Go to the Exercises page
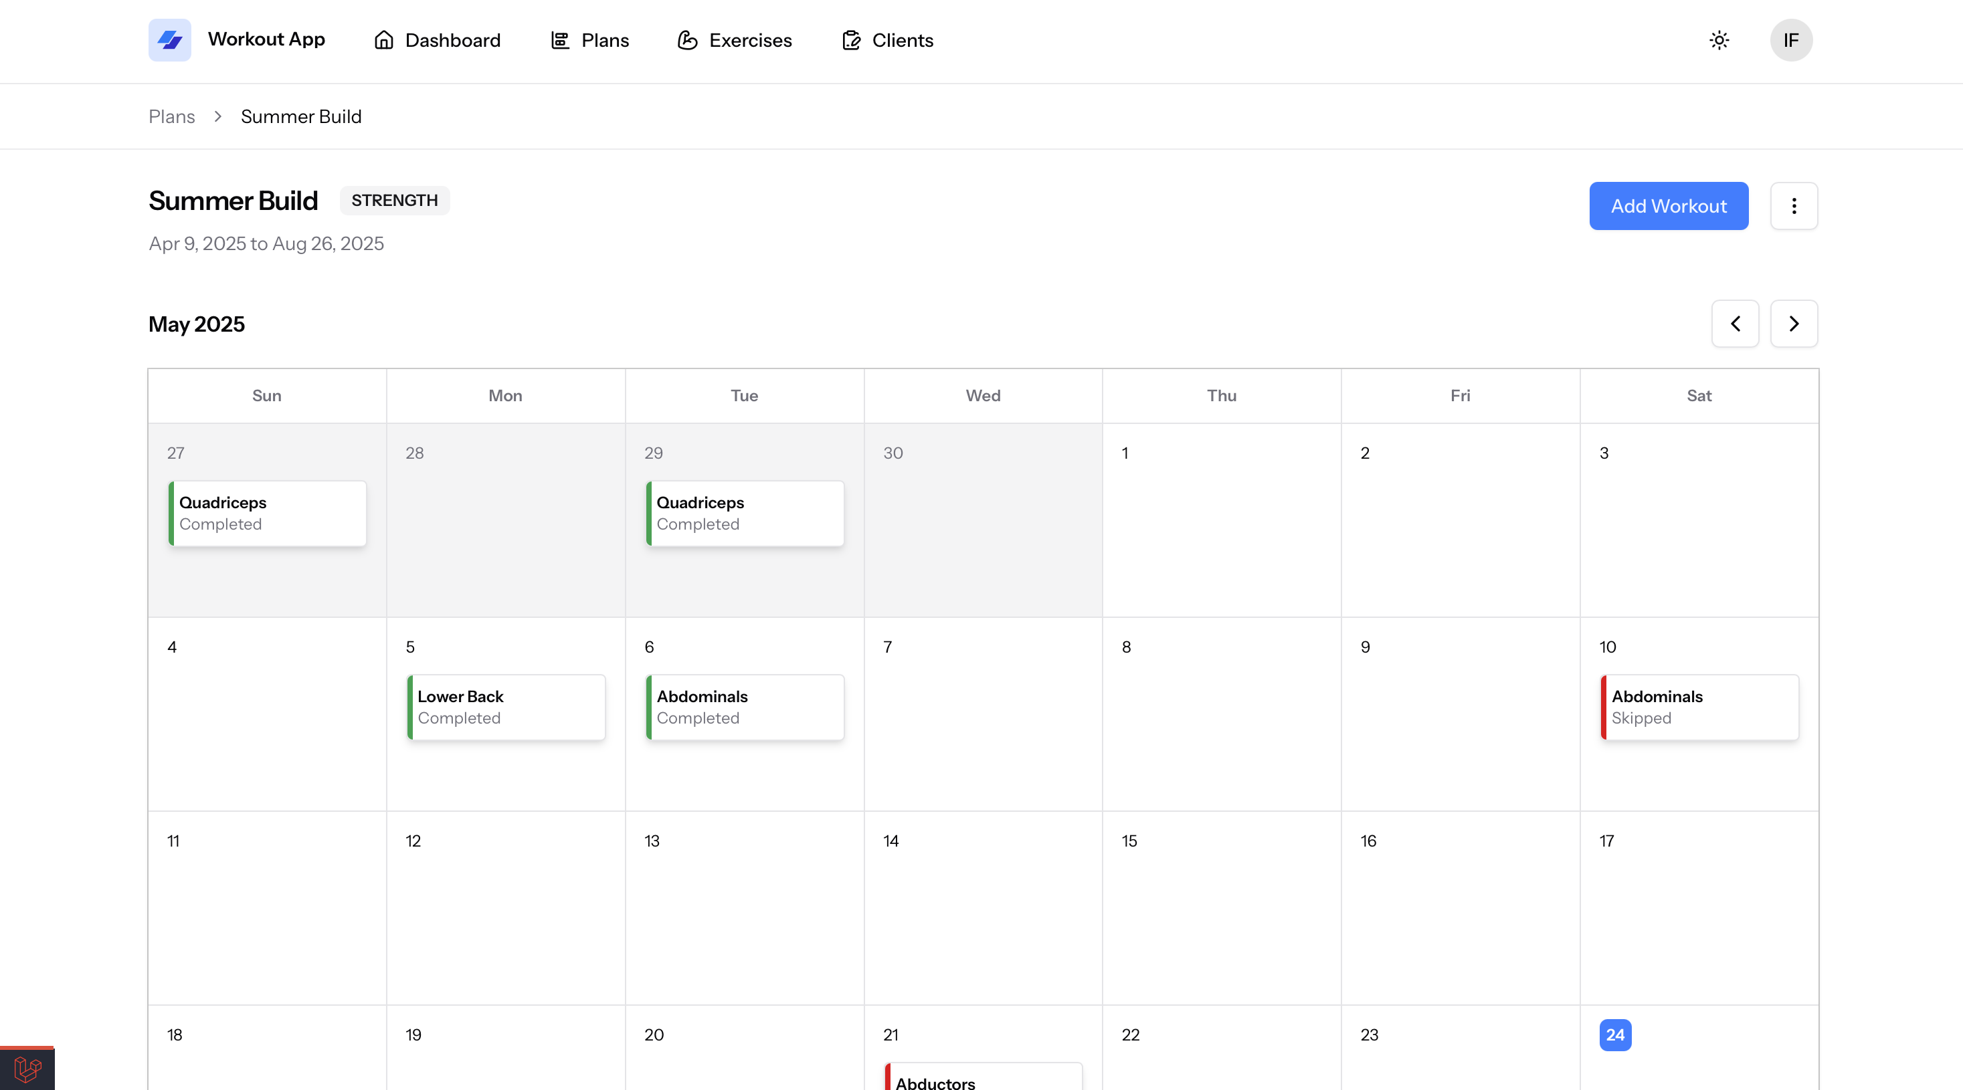The width and height of the screenshot is (1963, 1090). click(x=735, y=40)
